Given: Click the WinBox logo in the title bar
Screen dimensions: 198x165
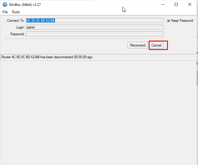Looking at the screenshot, I should 5,4.
